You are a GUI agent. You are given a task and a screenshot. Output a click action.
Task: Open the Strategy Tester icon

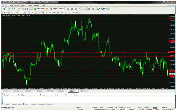30,9
